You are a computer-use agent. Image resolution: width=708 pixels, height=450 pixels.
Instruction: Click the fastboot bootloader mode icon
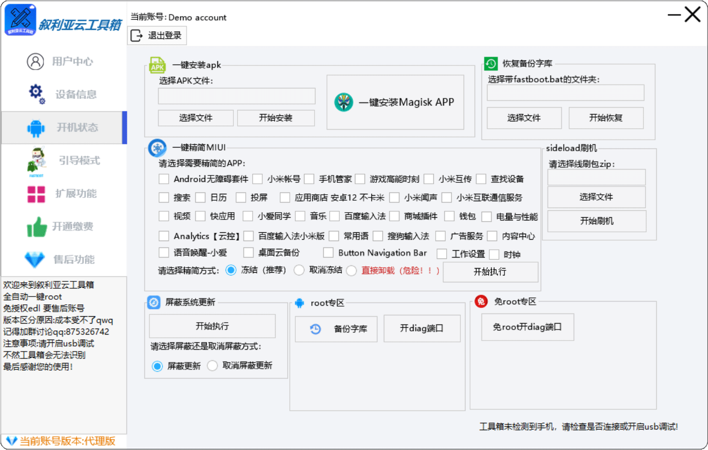tap(36, 161)
